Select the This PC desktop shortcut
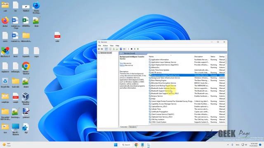264x148 pixels. point(16,129)
